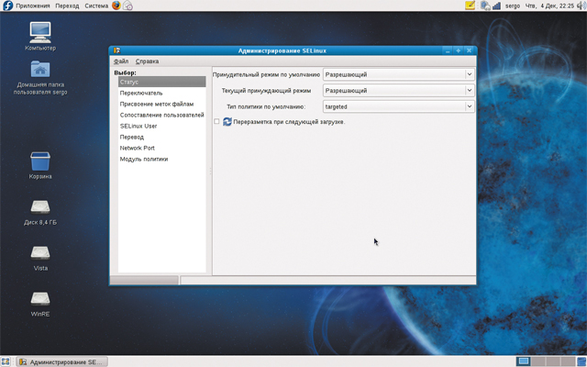Image resolution: width=587 pixels, height=367 pixels.
Task: Open the Система panel menu
Action: pyautogui.click(x=96, y=6)
